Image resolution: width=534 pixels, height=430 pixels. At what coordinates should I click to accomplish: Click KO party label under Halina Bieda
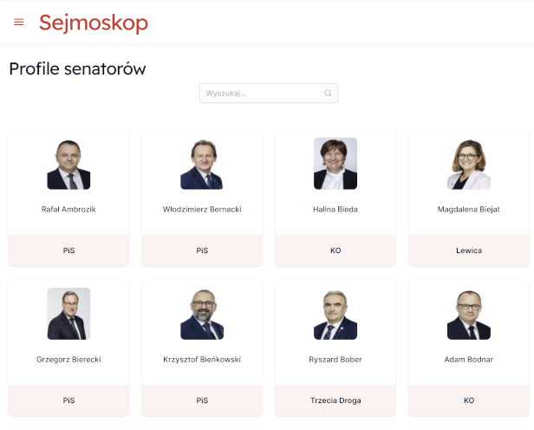click(x=335, y=251)
